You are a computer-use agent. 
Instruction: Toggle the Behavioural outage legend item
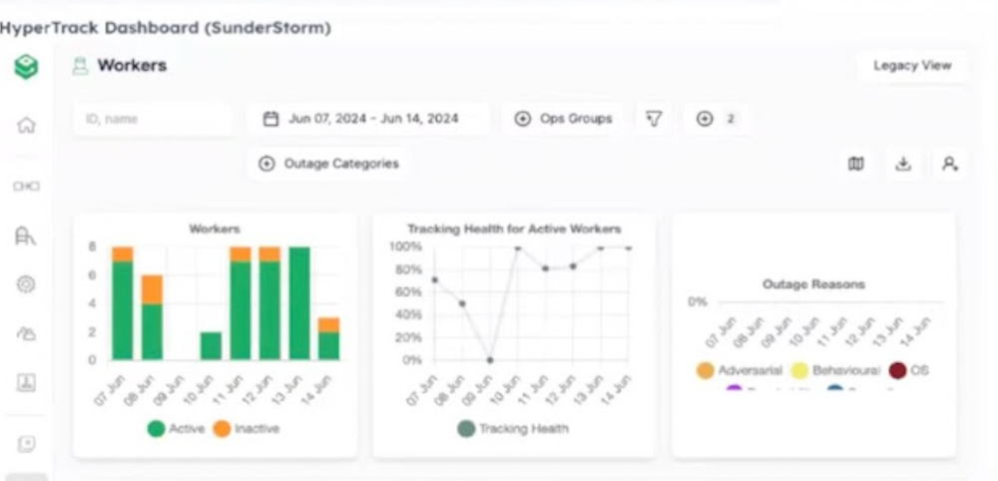(x=835, y=370)
